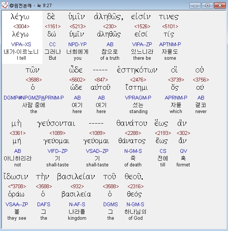Click Strong's number <2476>
Viewport: 228px width, 231px height.
coord(138,80)
